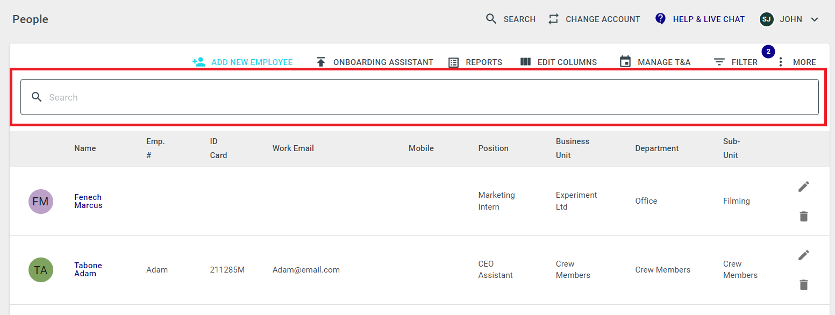Sort by the Name column header
The height and width of the screenshot is (315, 835).
tap(85, 148)
